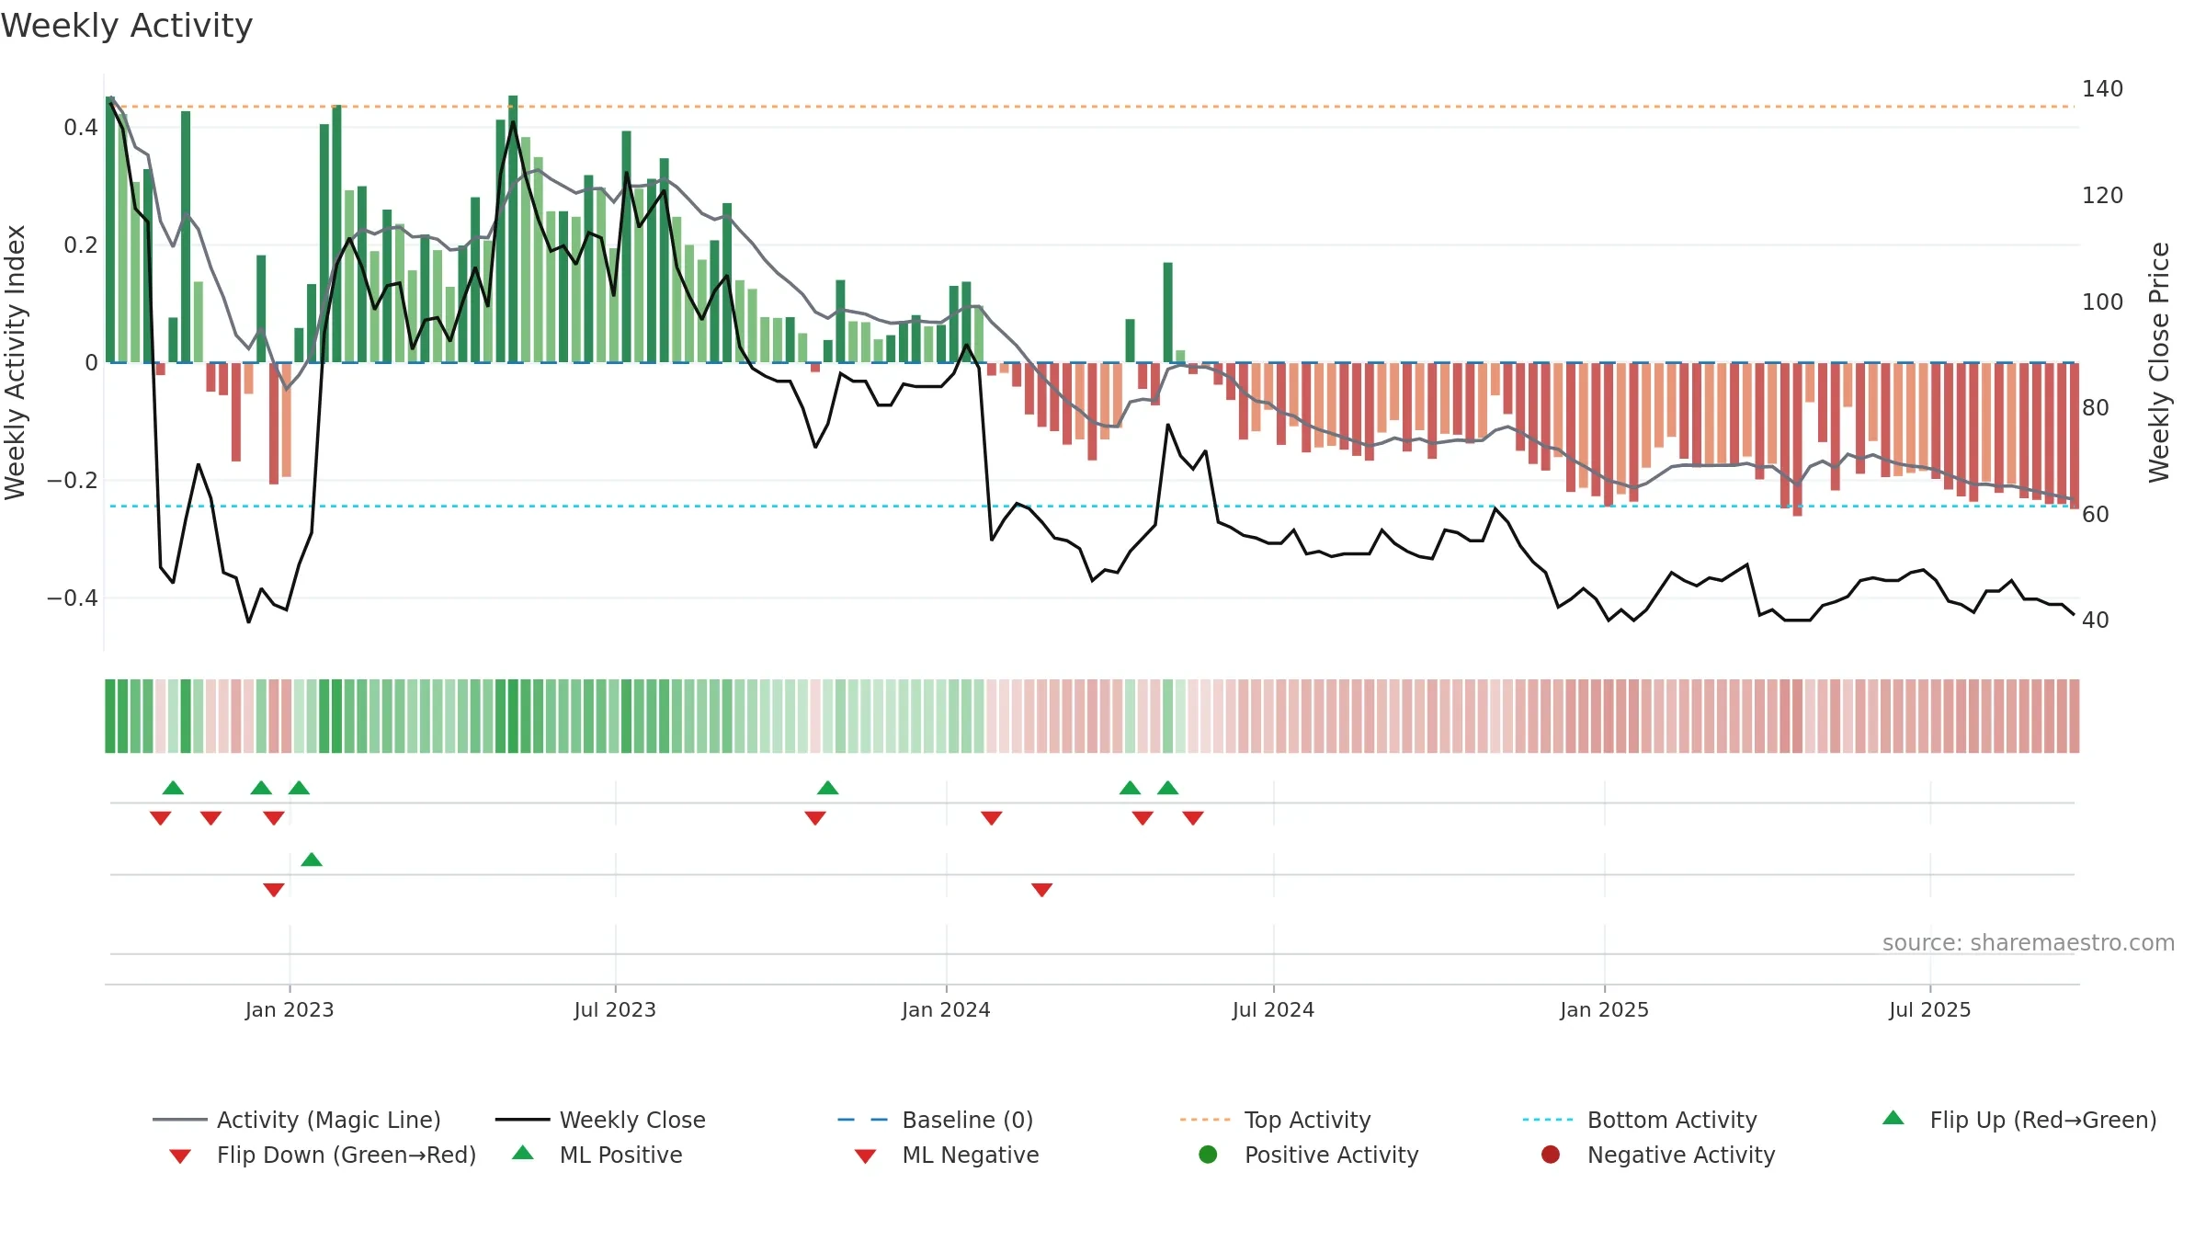This screenshot has height=1241, width=2206.
Task: Click the blue dashed line sample for Baseline (0)
Action: tap(865, 1120)
